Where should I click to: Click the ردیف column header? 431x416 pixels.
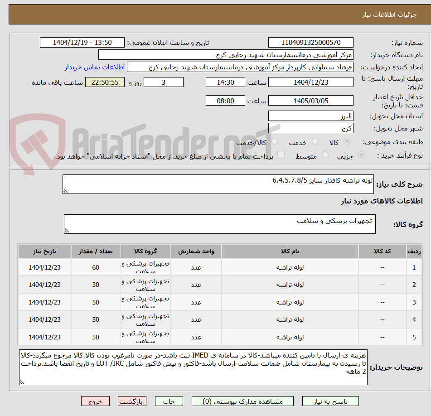[414, 252]
